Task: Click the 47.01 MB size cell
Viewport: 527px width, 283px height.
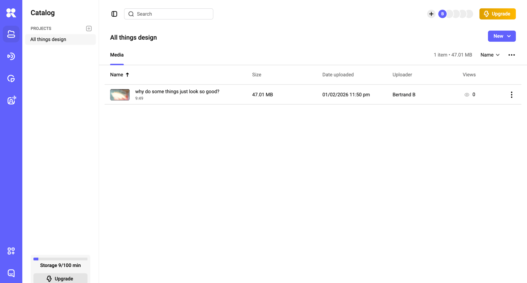Action: pos(262,95)
